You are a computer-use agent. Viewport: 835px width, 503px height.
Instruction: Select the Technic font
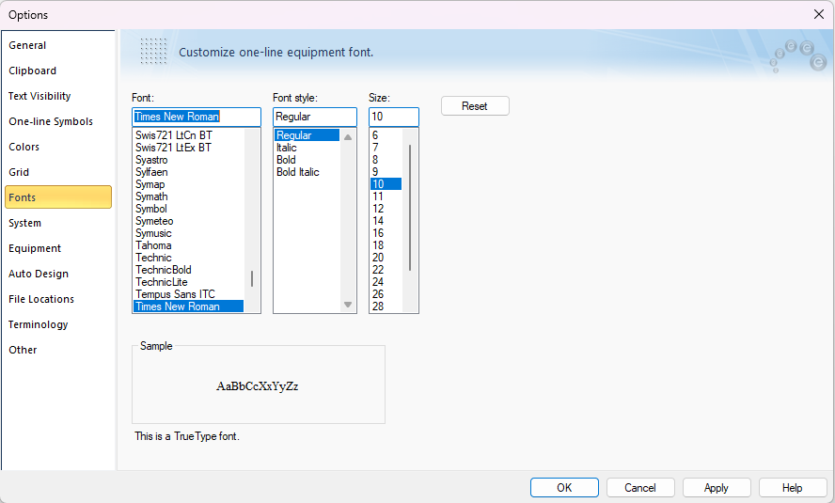[188, 258]
